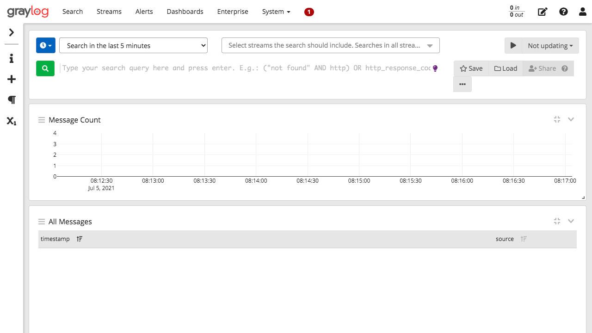Click the timestamp column header text
Screen dimensions: 592x333
point(55,239)
